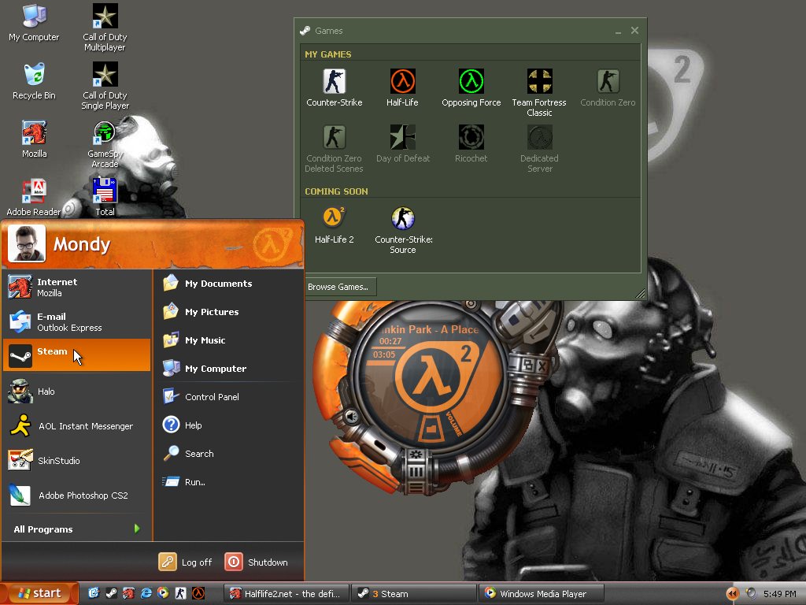
Task: Click Internet Explorer quick launch icon
Action: 146,593
